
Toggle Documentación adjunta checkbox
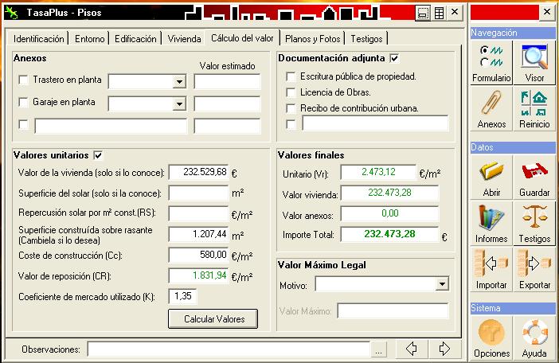pyautogui.click(x=394, y=58)
